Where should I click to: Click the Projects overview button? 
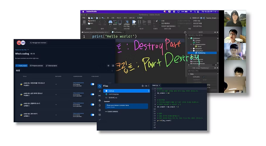coord(36,66)
